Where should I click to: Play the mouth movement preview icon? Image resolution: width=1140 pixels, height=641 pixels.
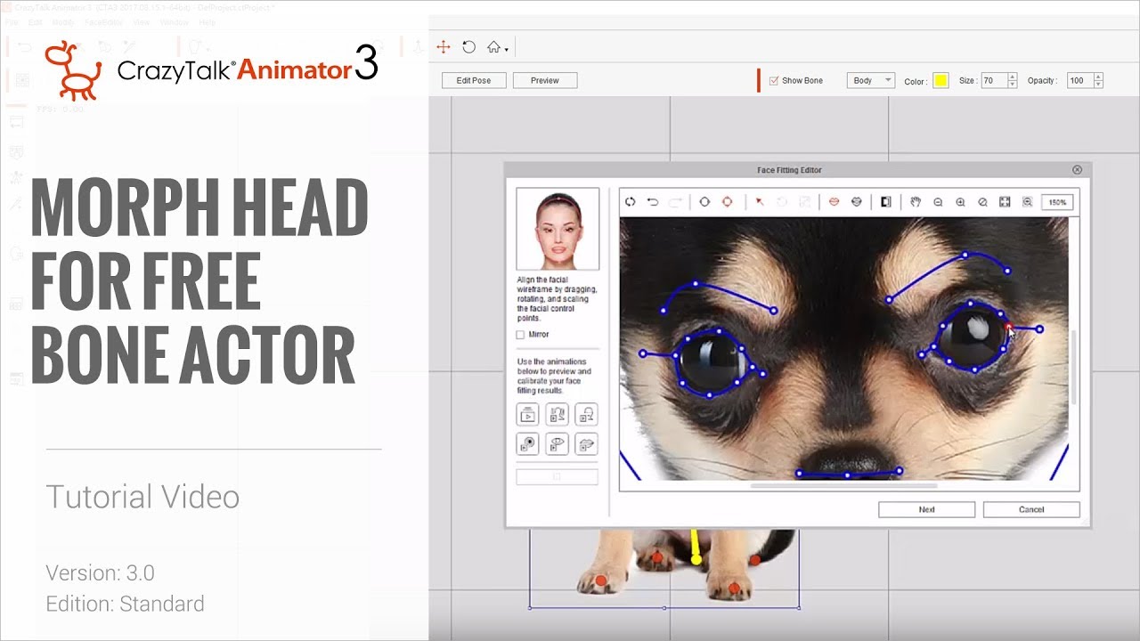586,443
